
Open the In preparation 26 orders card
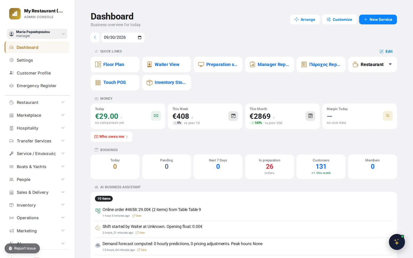coord(269,167)
